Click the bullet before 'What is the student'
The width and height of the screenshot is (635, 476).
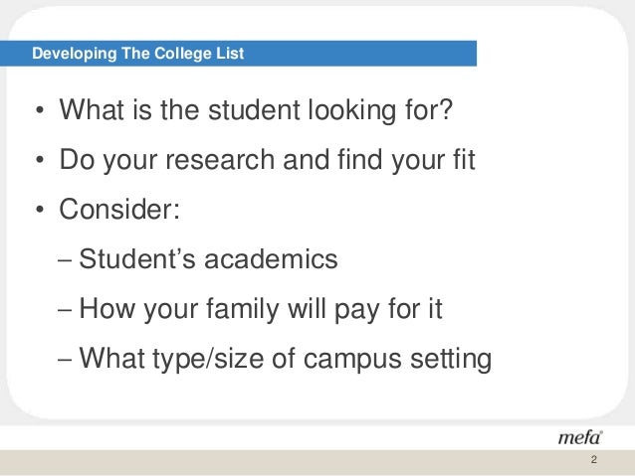39,110
